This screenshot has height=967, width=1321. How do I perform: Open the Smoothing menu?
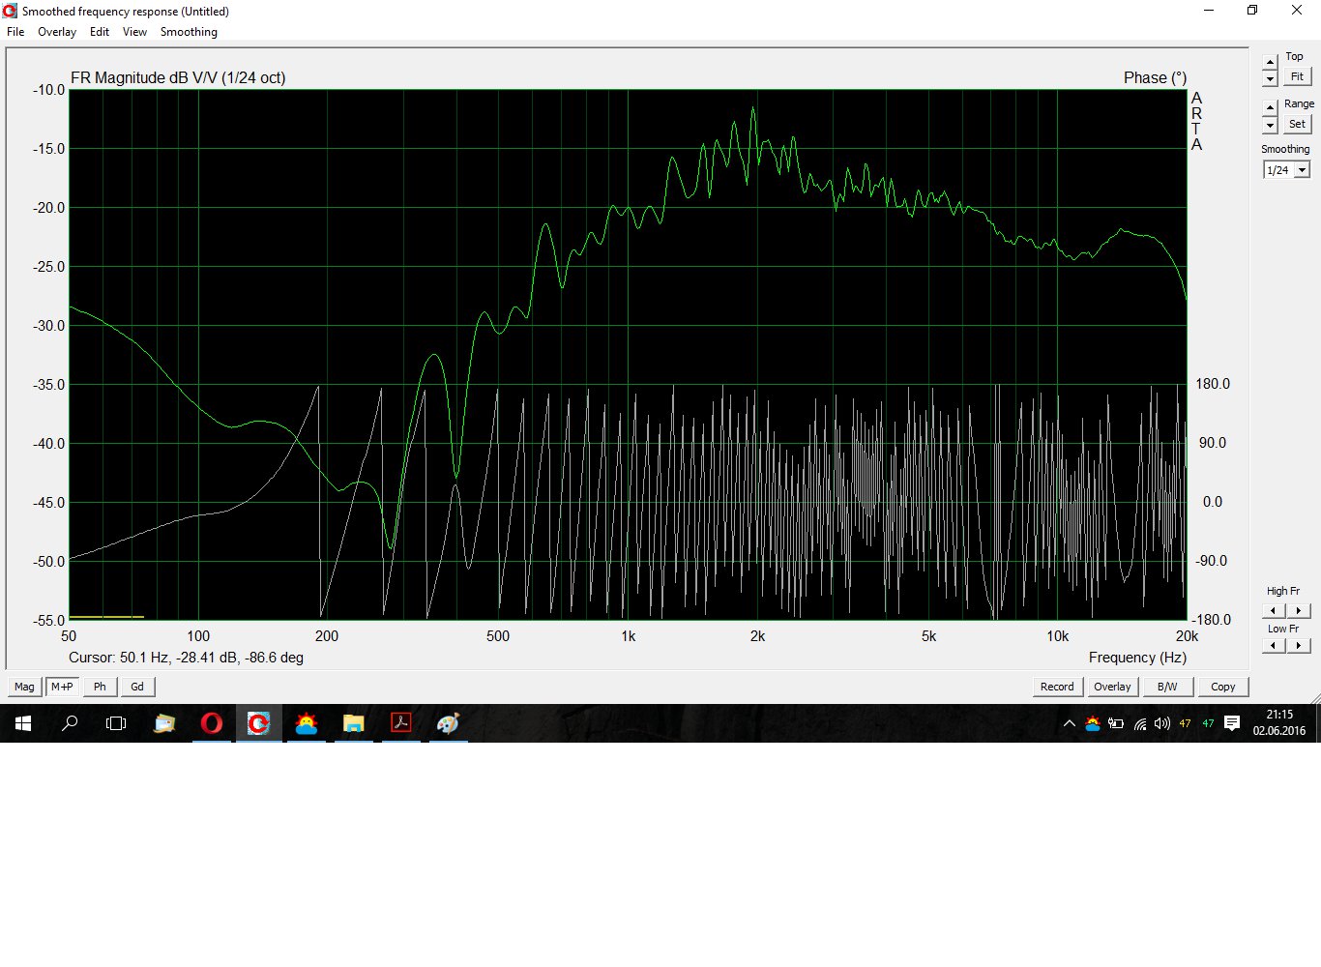[x=189, y=32]
